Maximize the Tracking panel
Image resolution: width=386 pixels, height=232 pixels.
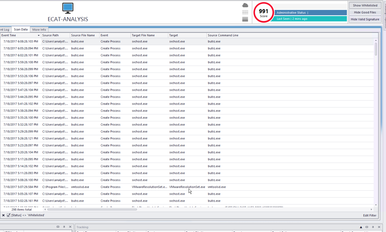click(367, 227)
